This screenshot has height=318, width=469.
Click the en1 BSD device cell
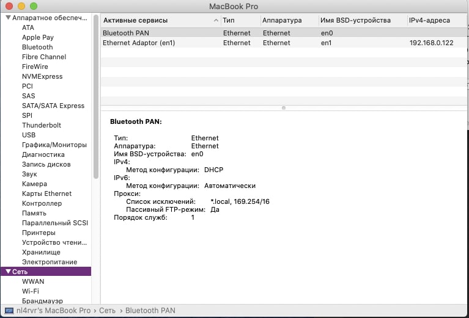point(326,43)
